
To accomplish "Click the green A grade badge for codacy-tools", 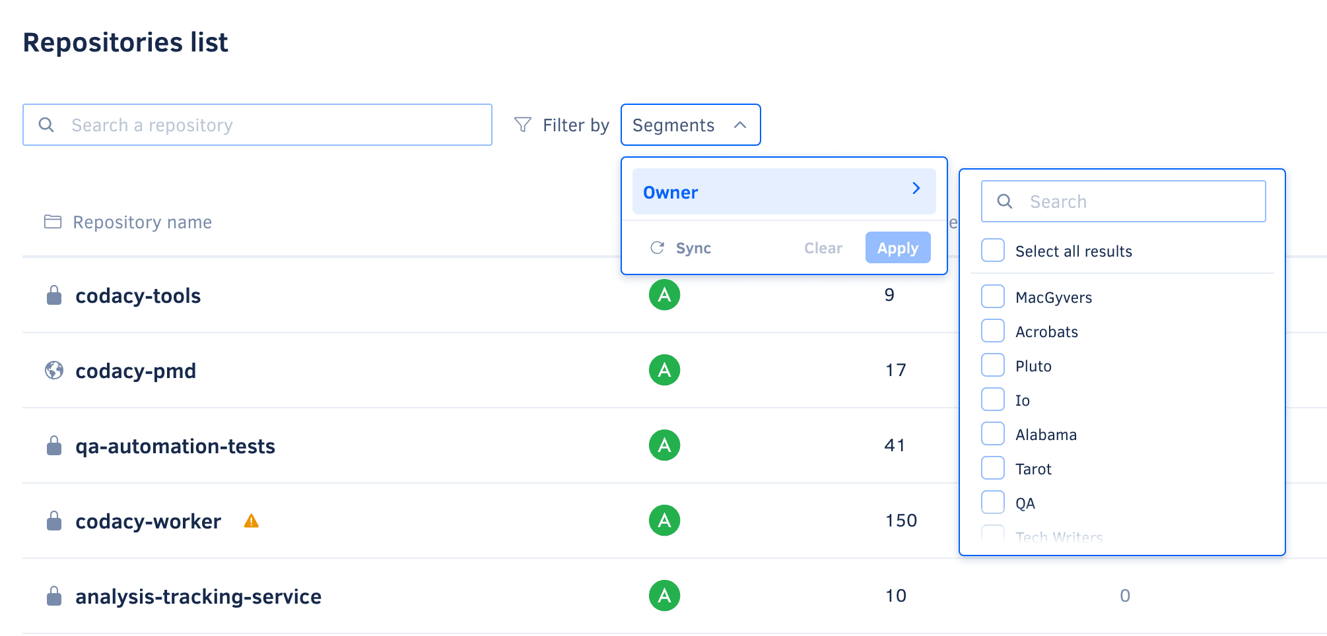I will (664, 295).
